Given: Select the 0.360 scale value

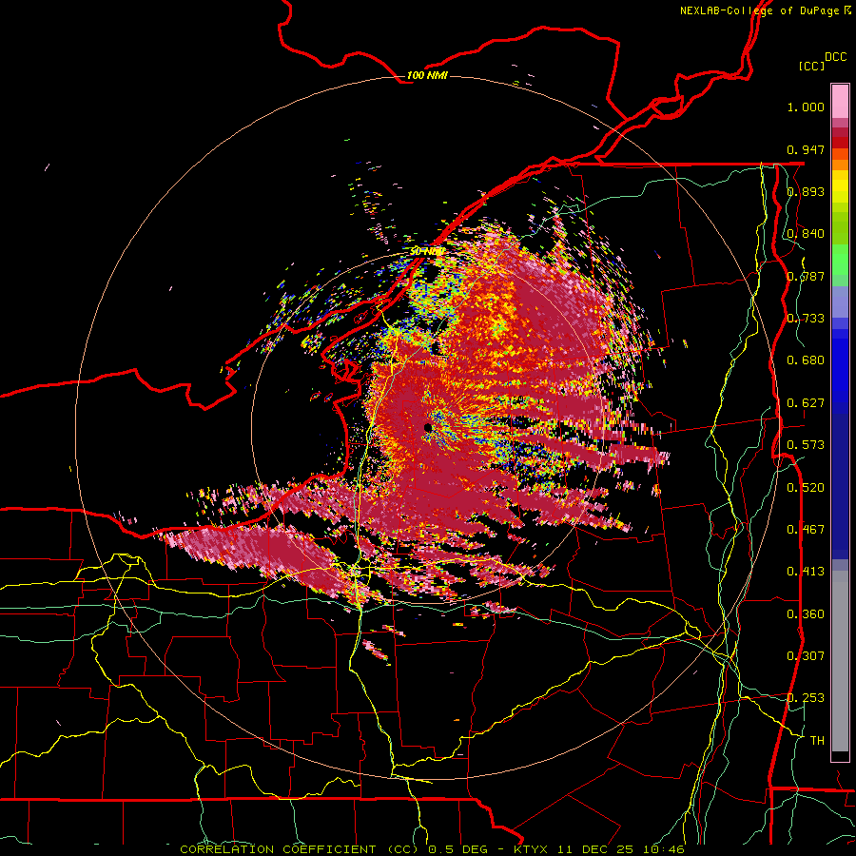Looking at the screenshot, I should (806, 614).
